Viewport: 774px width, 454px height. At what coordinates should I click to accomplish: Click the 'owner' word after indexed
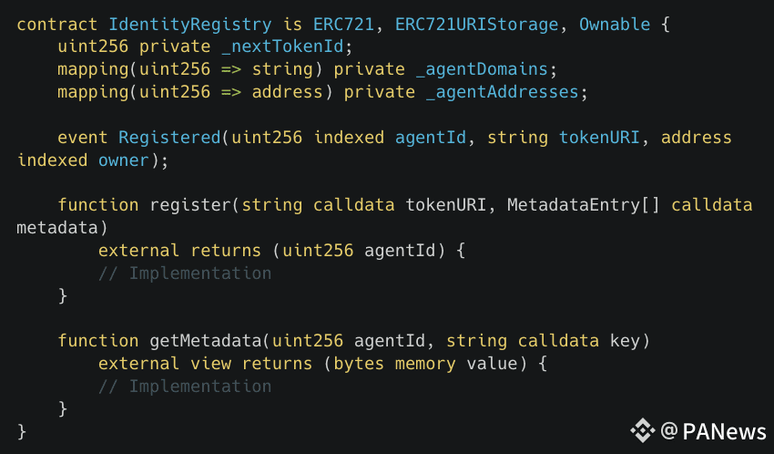click(124, 160)
